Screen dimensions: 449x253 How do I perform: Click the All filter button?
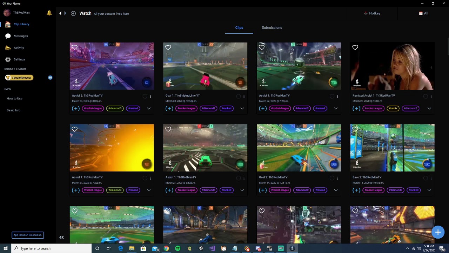tap(423, 13)
